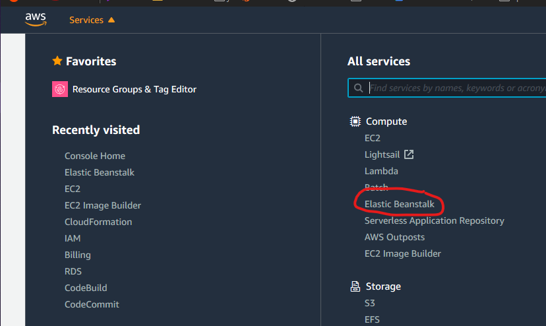Click the Storage category icon
The width and height of the screenshot is (546, 326).
coord(355,286)
